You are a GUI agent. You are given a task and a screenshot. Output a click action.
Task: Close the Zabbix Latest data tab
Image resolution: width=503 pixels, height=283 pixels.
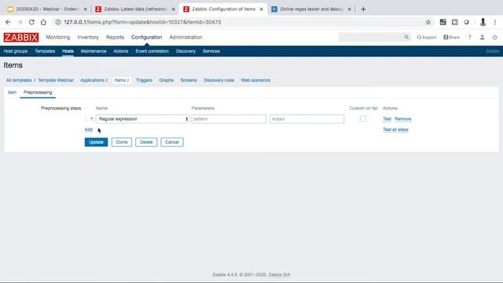click(x=173, y=9)
